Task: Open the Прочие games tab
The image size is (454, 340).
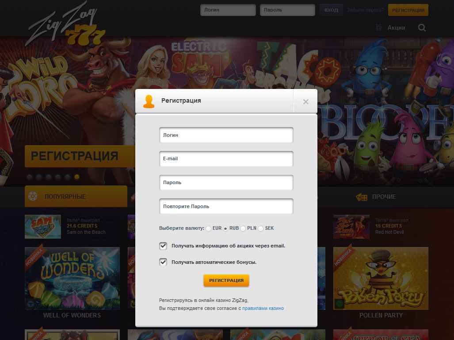Action: coord(376,197)
